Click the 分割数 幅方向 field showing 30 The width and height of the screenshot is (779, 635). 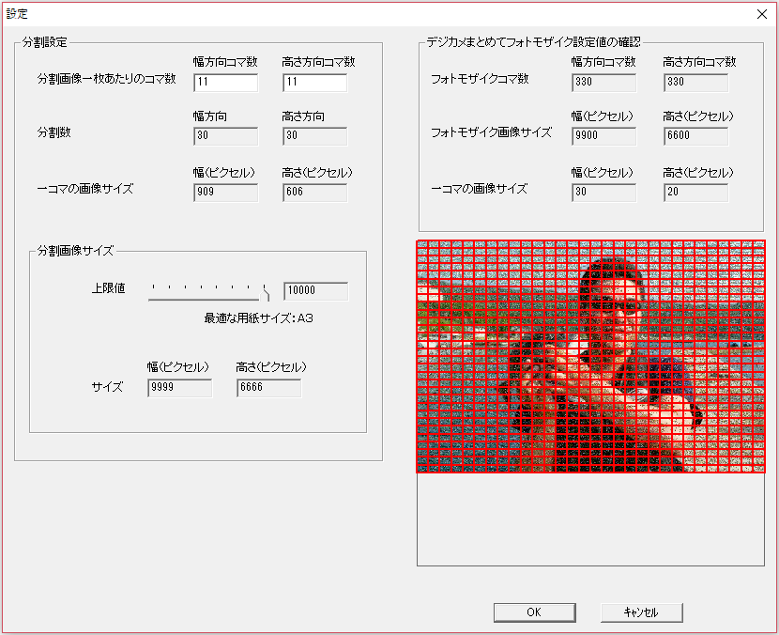tap(225, 136)
